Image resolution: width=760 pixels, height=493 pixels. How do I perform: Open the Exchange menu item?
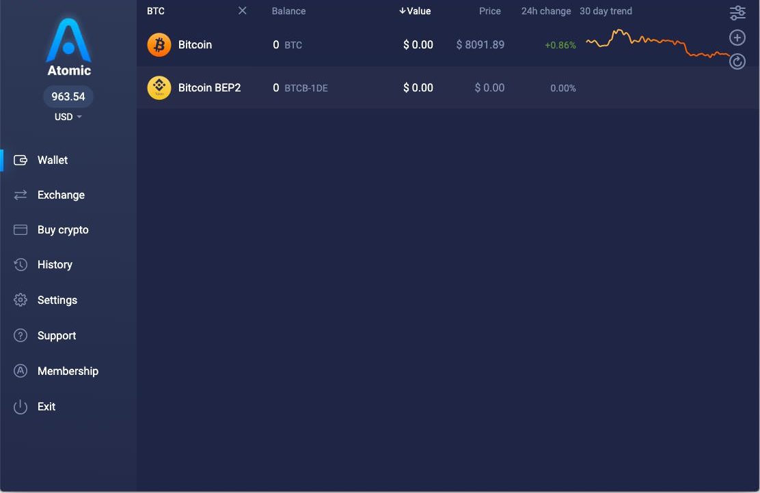coord(68,195)
